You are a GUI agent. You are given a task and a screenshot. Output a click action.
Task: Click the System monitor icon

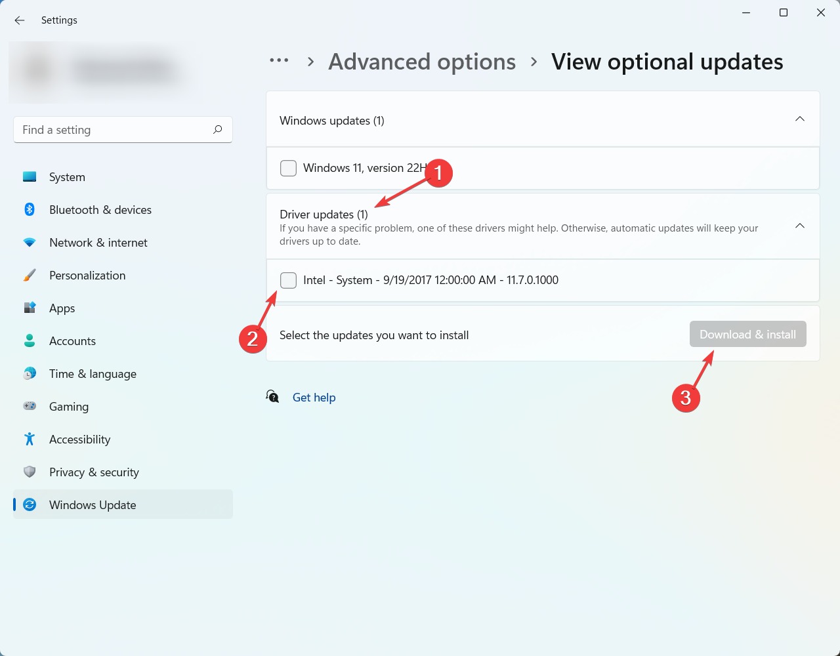pos(30,177)
